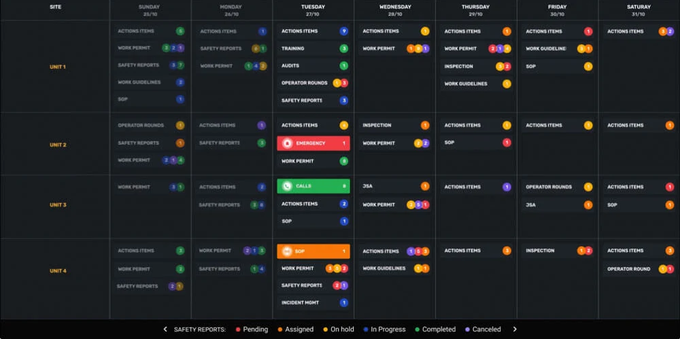Click the red 1 badge on Unit 2 Thursday SOP

507,142
